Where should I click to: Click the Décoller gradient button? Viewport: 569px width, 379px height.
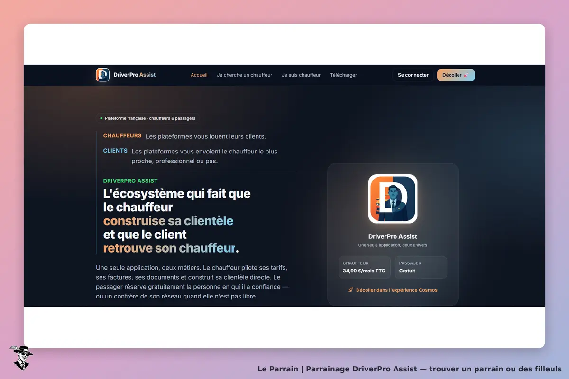click(x=456, y=75)
